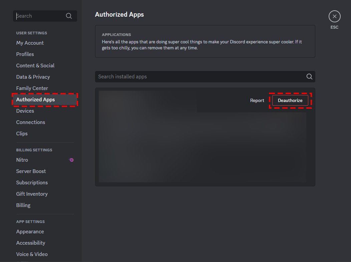Image resolution: width=351 pixels, height=262 pixels.
Task: Click the search magnifier icon in sidebar
Action: [x=69, y=16]
